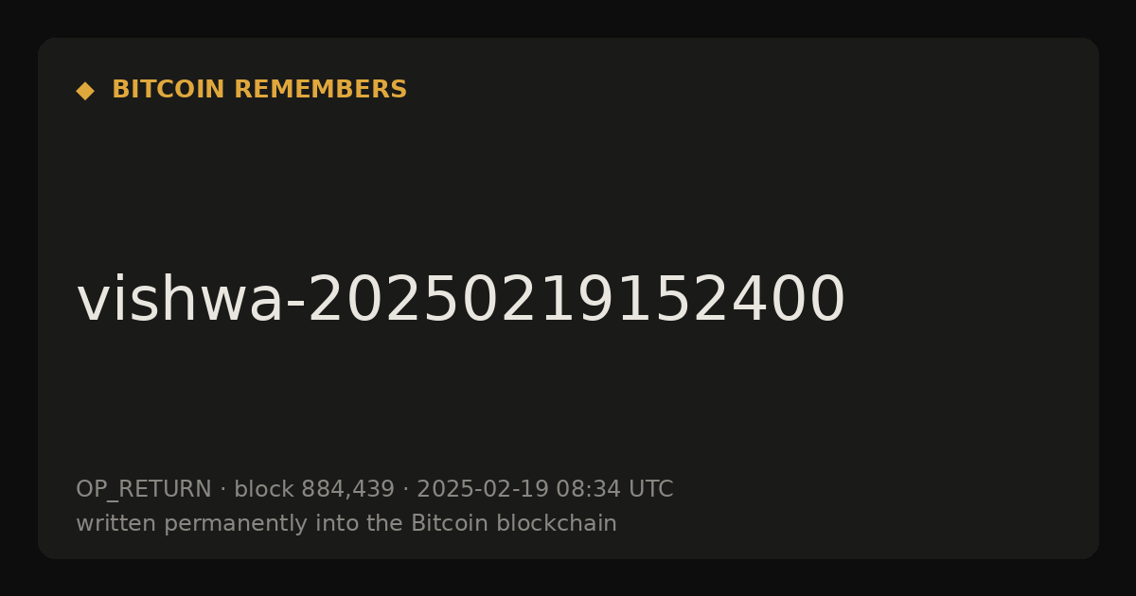The image size is (1136, 596).
Task: Click the separator dot after block number
Action: click(x=406, y=490)
